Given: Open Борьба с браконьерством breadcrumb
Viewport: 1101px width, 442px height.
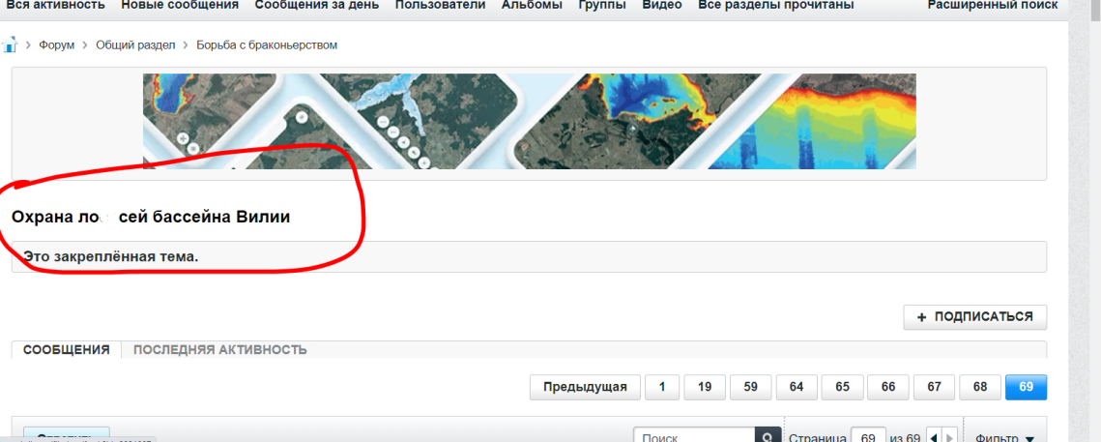Looking at the screenshot, I should 267,45.
